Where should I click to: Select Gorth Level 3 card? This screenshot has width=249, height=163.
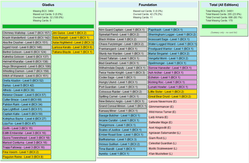pyautogui.click(x=27, y=128)
